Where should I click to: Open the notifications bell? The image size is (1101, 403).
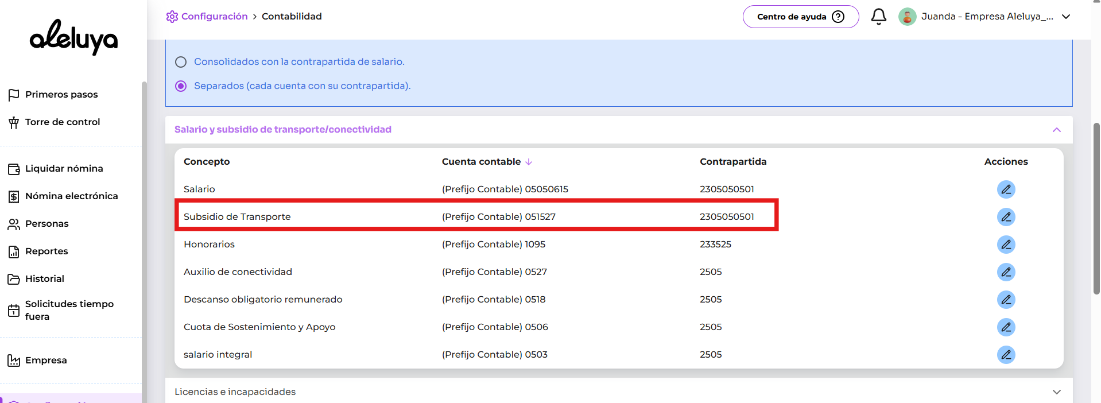point(878,17)
